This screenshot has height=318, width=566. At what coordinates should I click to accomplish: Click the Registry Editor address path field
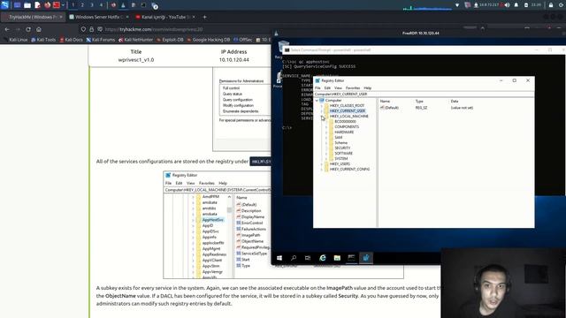tap(424, 95)
